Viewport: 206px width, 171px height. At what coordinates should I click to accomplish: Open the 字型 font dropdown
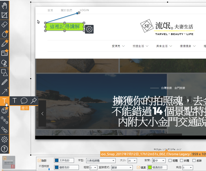(x=101, y=161)
